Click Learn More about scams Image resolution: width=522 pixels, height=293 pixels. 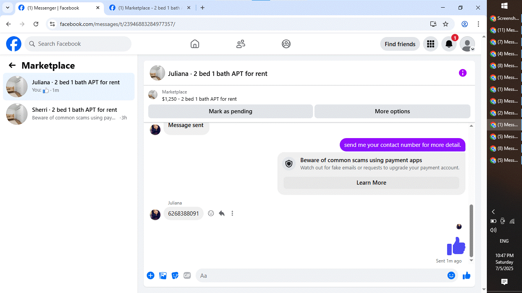371,183
